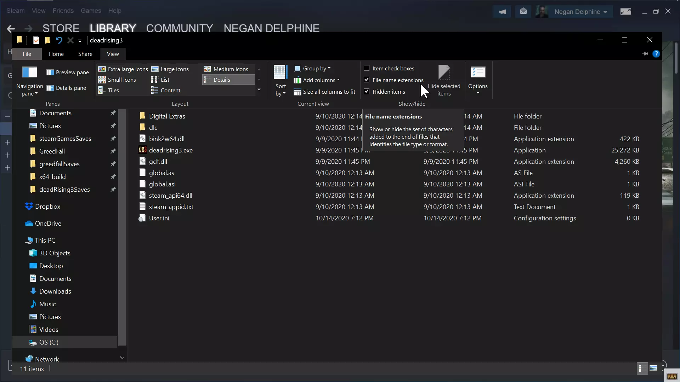This screenshot has width=680, height=382.
Task: Open the Dropbox item in the navigation pane
Action: click(47, 207)
